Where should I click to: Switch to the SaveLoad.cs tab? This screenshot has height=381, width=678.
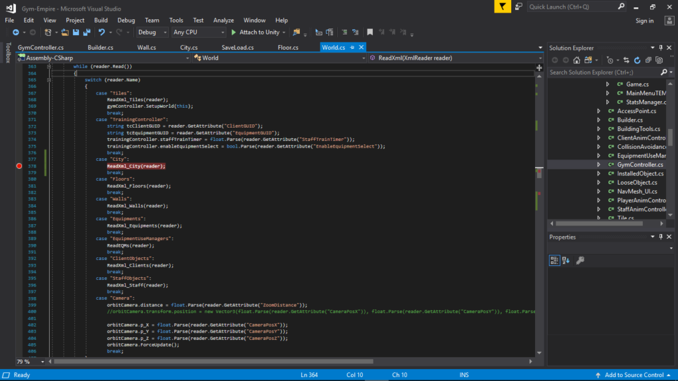click(x=237, y=48)
